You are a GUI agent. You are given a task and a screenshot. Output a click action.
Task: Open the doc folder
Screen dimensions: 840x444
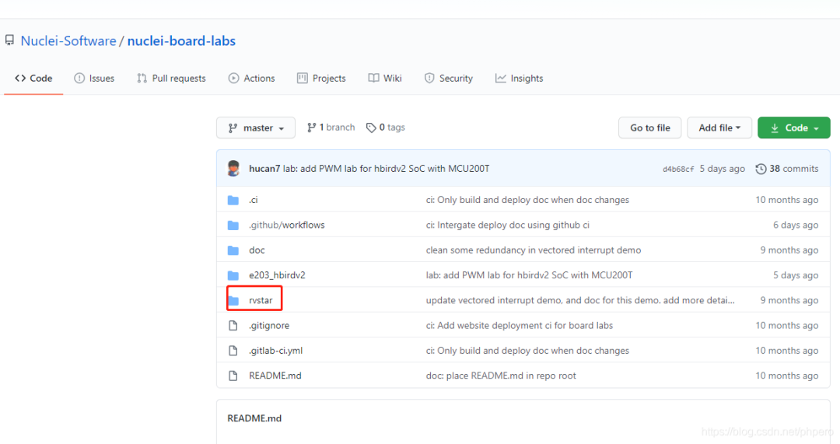[257, 250]
